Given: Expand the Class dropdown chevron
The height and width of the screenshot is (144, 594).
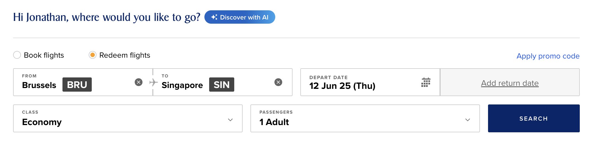Looking at the screenshot, I should pos(230,120).
